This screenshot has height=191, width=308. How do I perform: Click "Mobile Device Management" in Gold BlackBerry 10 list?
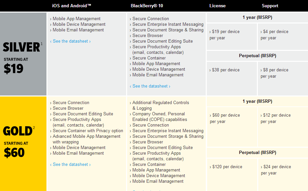click(159, 176)
